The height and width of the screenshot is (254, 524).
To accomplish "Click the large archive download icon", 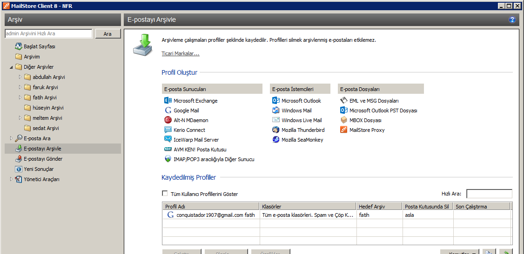I will (x=143, y=44).
